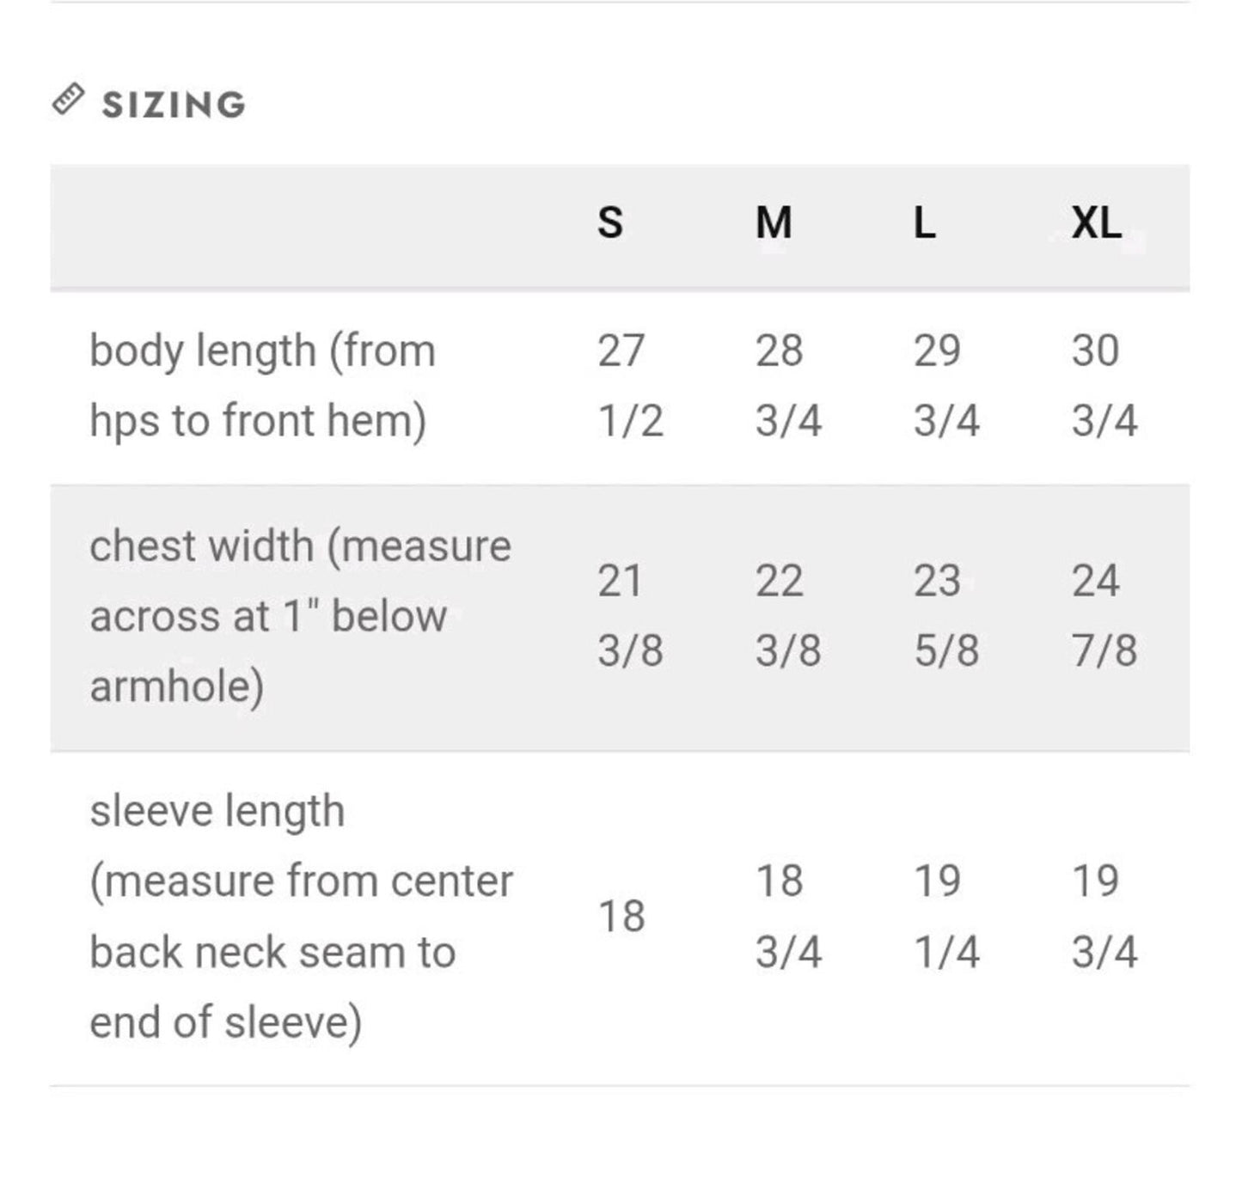This screenshot has width=1242, height=1189.
Task: Click the body length row label
Action: pos(263,386)
